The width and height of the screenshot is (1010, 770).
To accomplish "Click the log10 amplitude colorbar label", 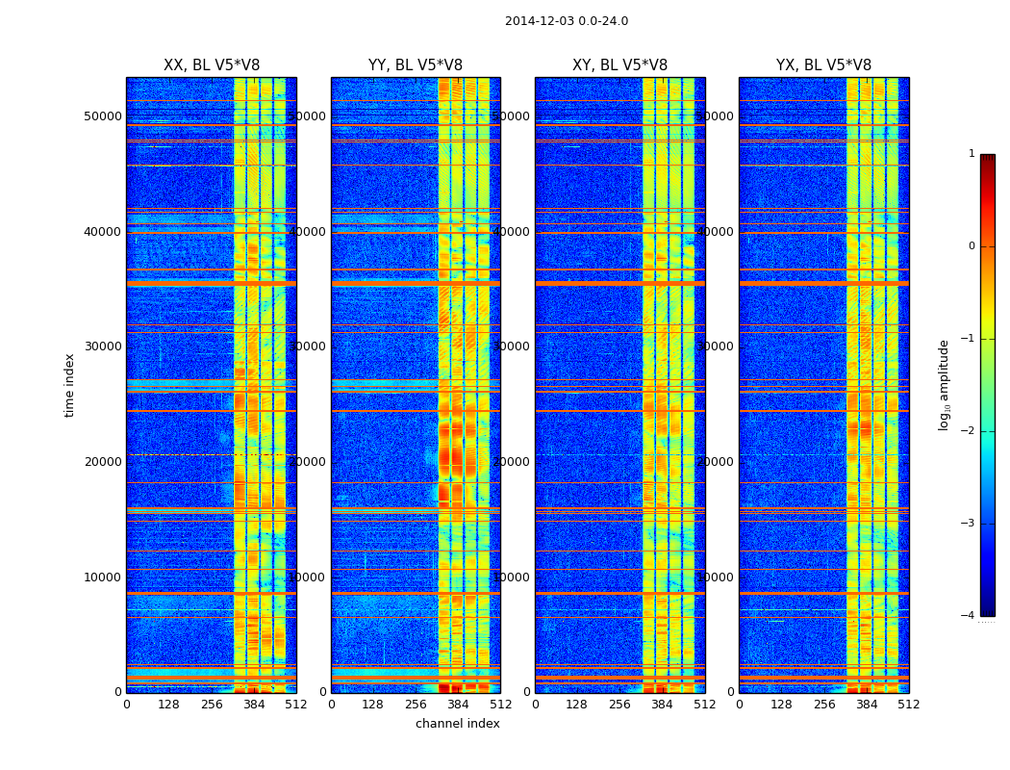I will tap(944, 385).
